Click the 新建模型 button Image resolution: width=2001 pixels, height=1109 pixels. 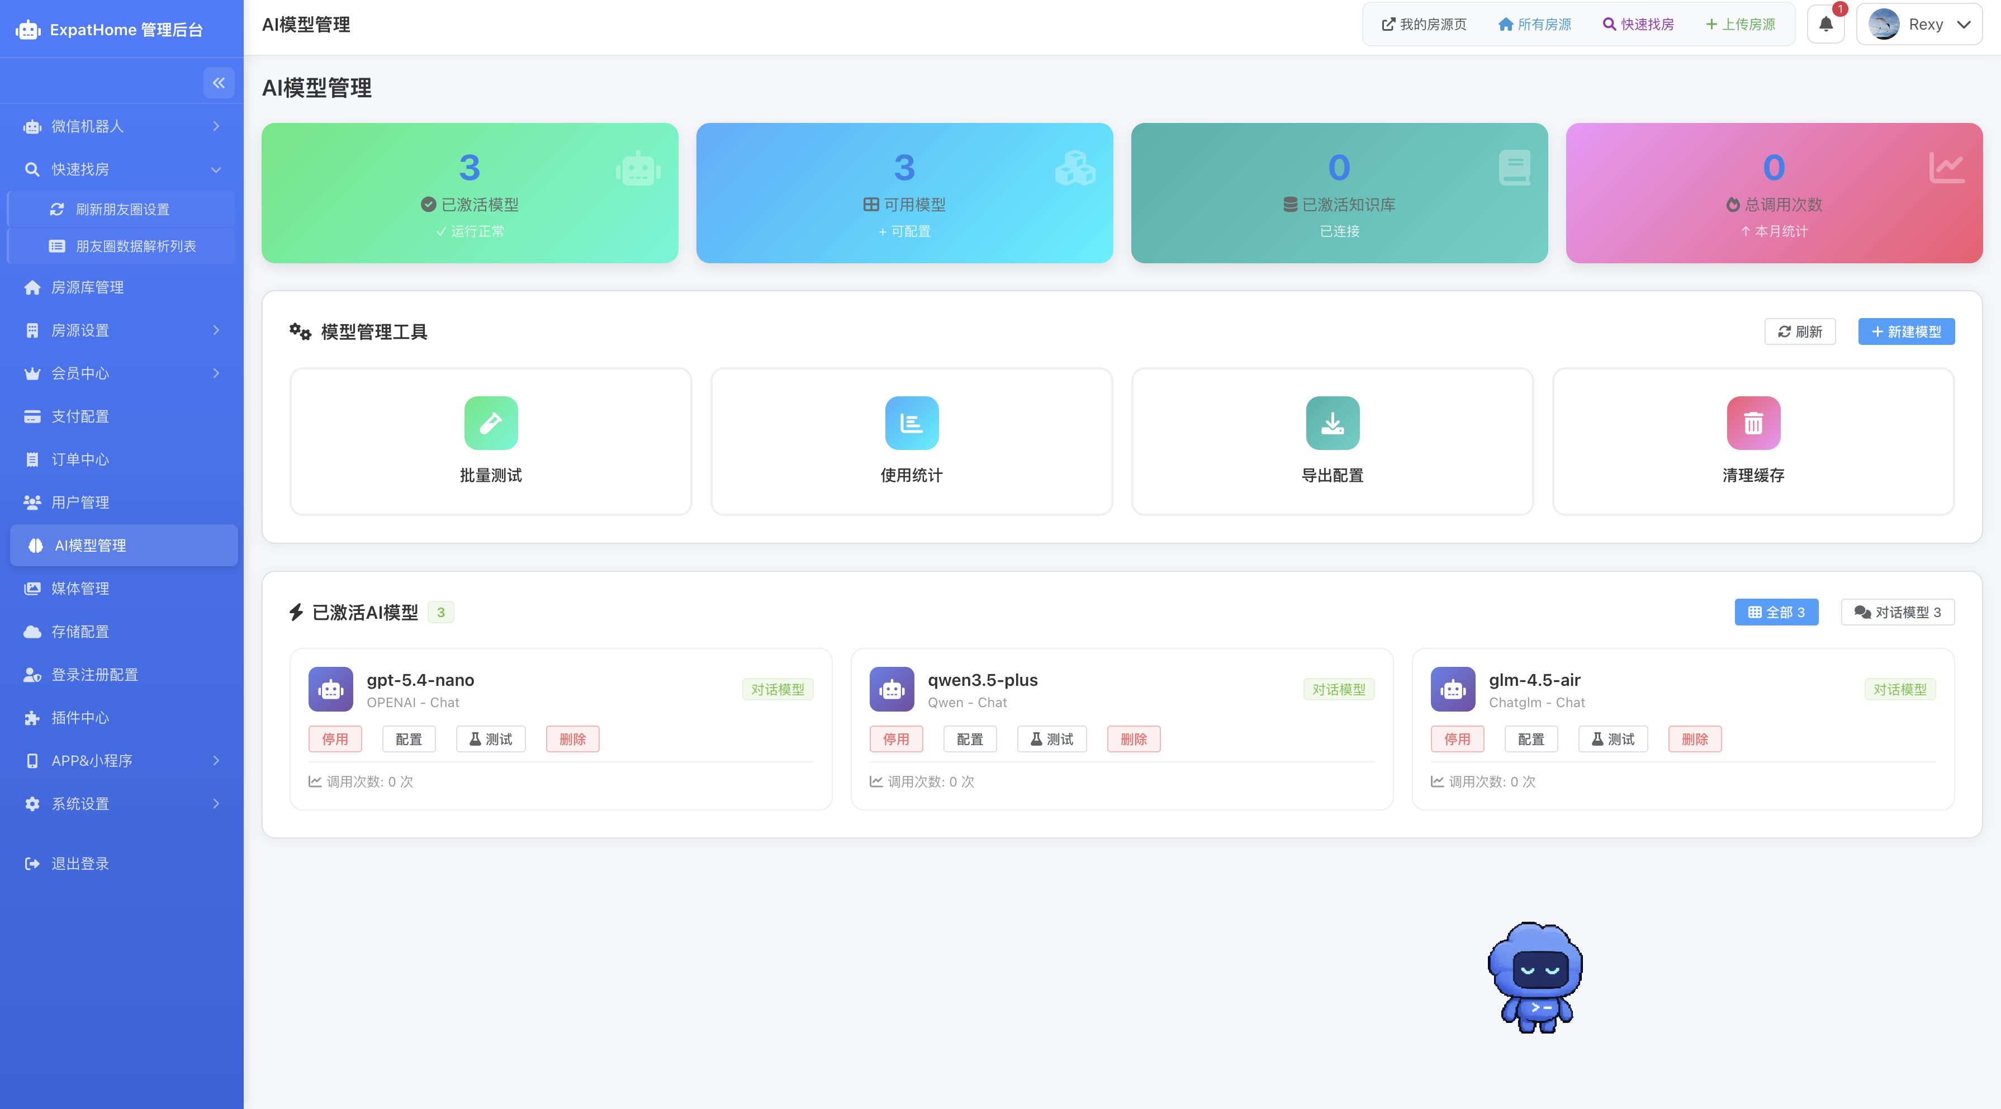pyautogui.click(x=1906, y=331)
